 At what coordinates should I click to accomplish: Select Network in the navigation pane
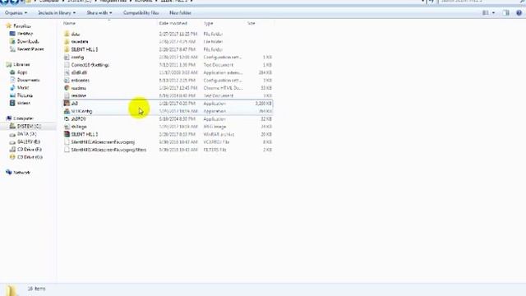(22, 173)
